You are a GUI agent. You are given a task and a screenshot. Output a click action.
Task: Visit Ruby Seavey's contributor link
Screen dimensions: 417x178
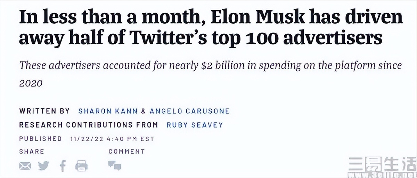[x=195, y=124]
